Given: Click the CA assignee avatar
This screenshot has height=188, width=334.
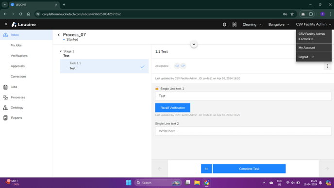Looking at the screenshot, I should click(177, 66).
